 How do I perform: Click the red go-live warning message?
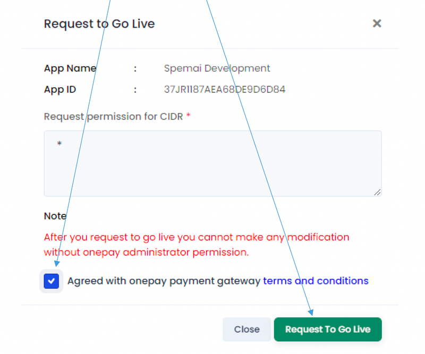click(197, 245)
